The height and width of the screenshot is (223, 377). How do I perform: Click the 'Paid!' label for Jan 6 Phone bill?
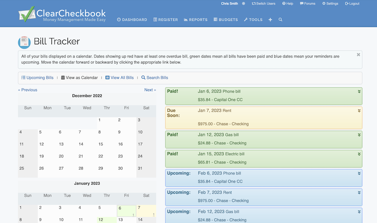click(x=172, y=91)
